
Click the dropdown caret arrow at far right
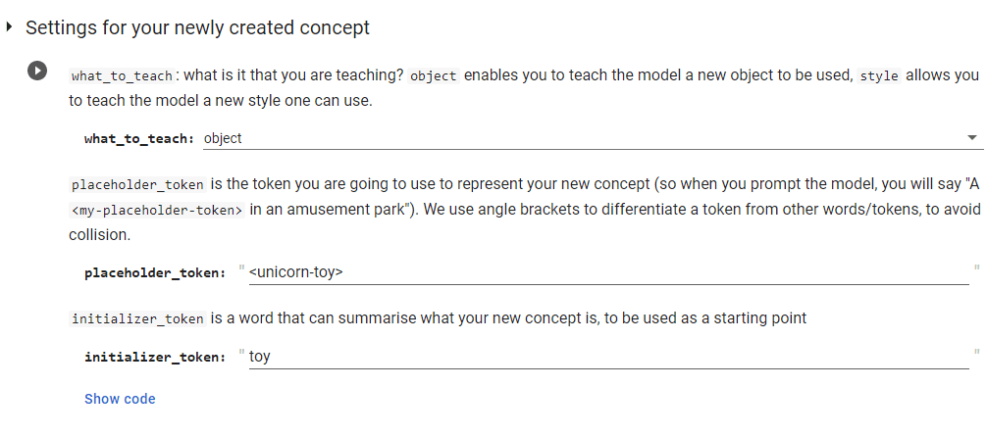[x=972, y=138]
